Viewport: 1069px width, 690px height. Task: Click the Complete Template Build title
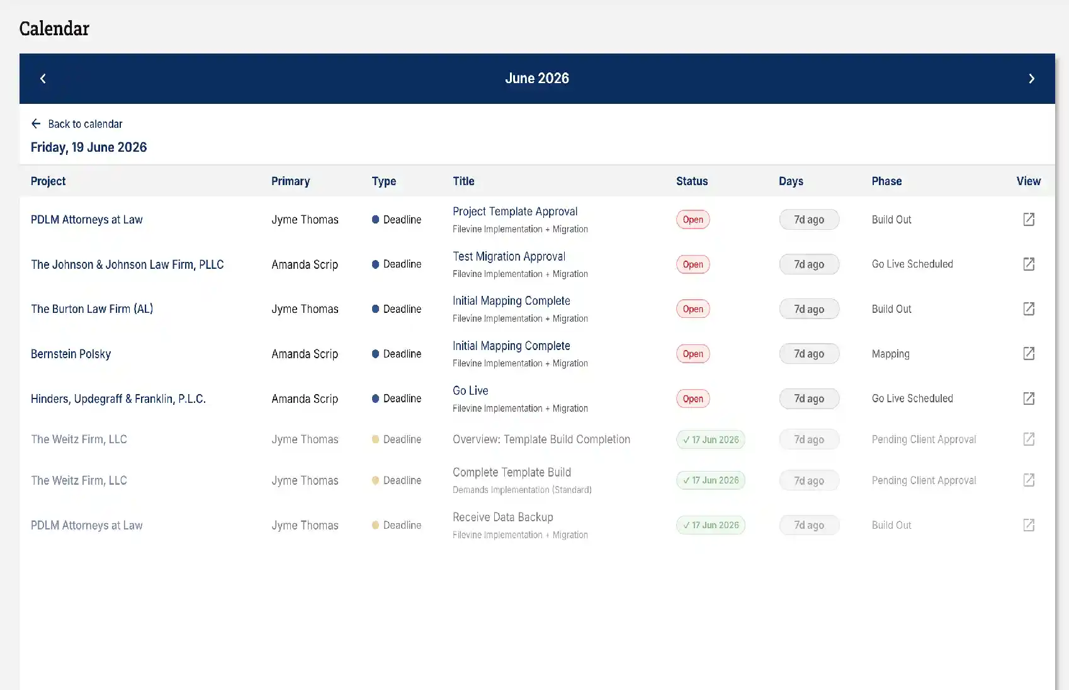[512, 472]
